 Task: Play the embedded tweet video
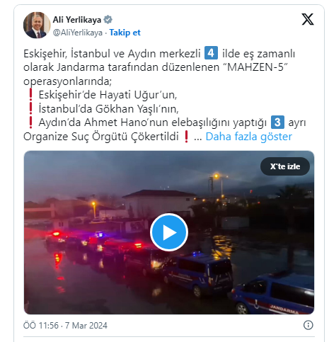[x=169, y=232]
